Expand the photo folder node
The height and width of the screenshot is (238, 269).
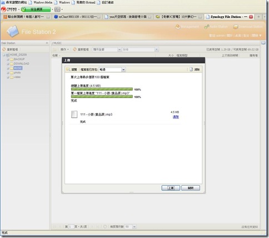(8, 73)
